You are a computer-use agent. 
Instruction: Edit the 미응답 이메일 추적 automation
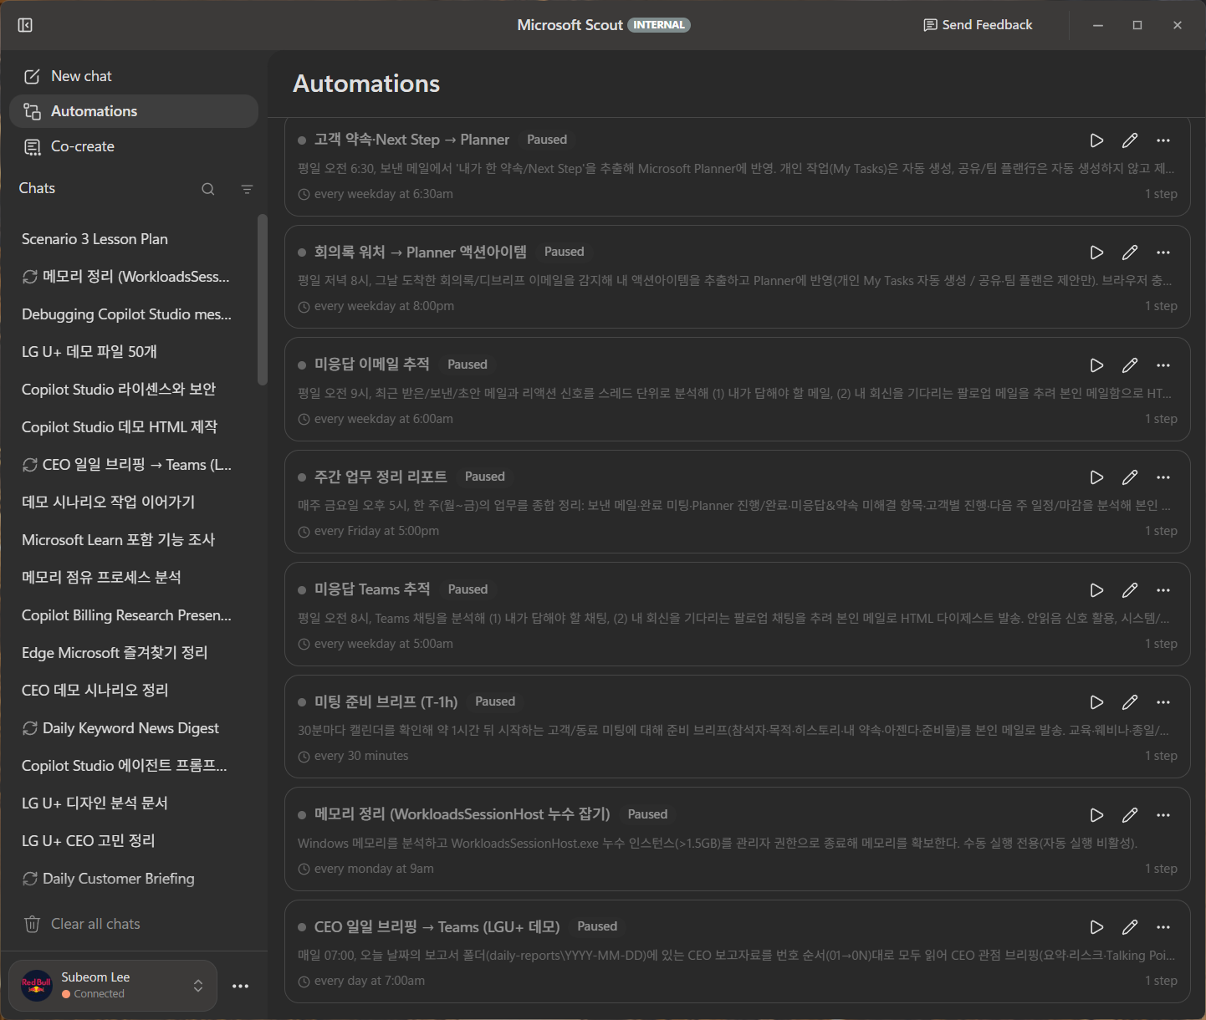click(1130, 365)
